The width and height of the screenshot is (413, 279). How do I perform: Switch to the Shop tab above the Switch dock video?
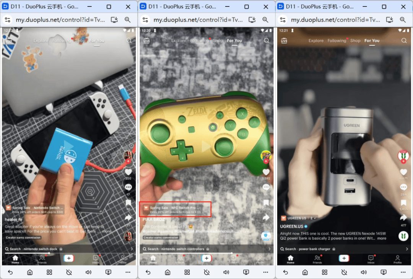click(80, 41)
